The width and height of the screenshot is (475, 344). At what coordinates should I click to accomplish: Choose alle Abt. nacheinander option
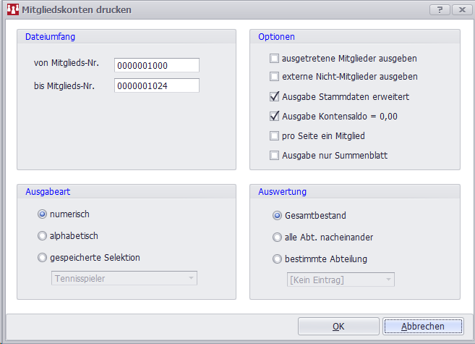pos(277,237)
